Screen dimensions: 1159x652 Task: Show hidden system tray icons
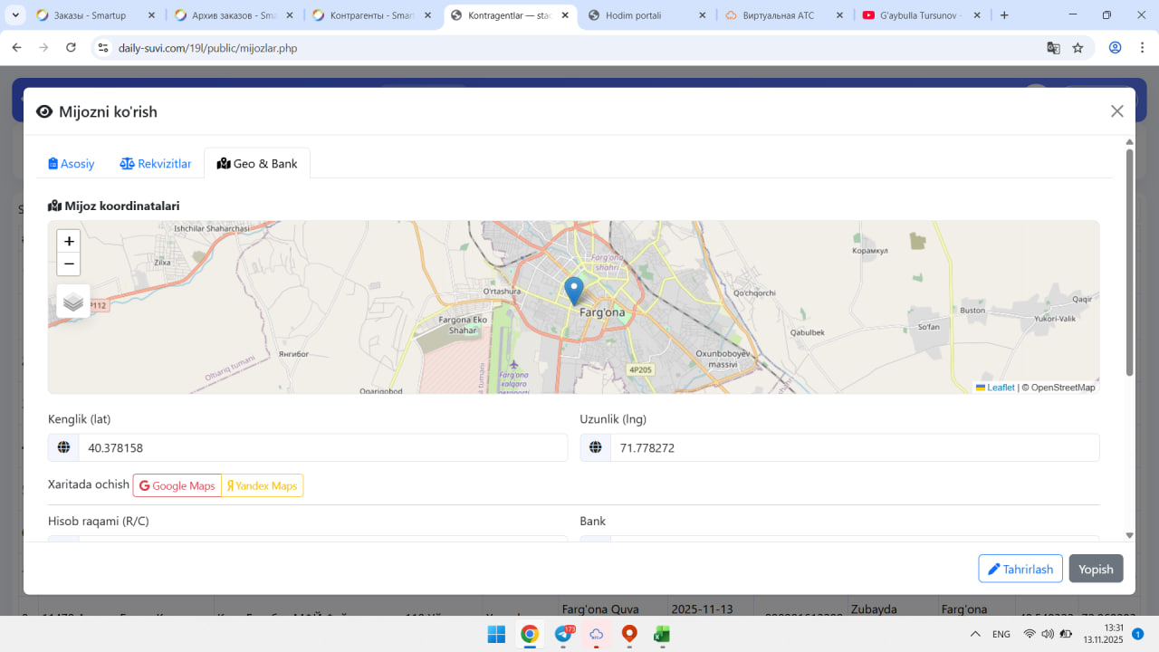pos(975,634)
